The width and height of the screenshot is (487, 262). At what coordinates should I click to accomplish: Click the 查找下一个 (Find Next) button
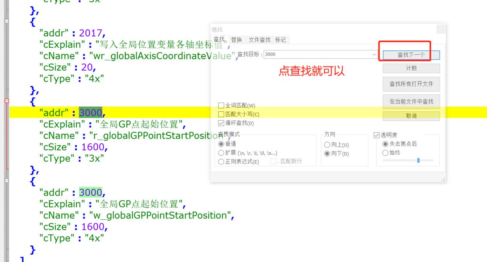(411, 55)
